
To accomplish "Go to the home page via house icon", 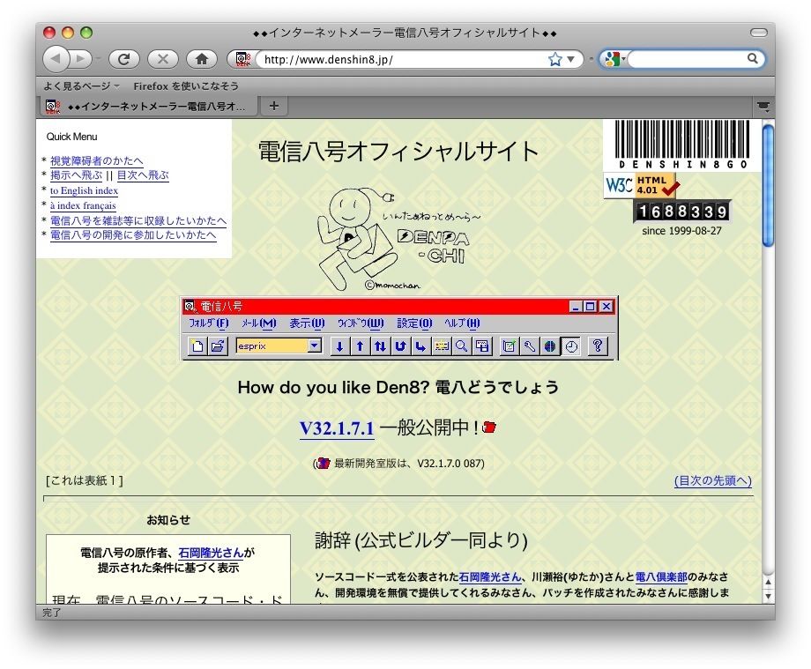I will click(202, 59).
